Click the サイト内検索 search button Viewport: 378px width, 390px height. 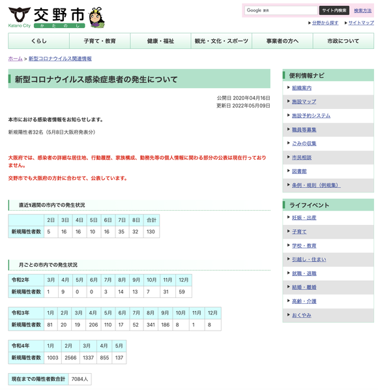coord(334,10)
